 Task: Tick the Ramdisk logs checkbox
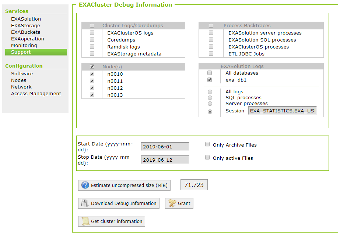[92, 47]
